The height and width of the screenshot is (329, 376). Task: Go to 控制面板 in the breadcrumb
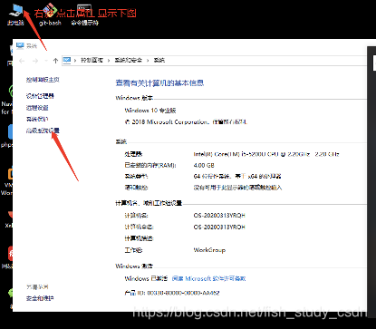point(92,60)
